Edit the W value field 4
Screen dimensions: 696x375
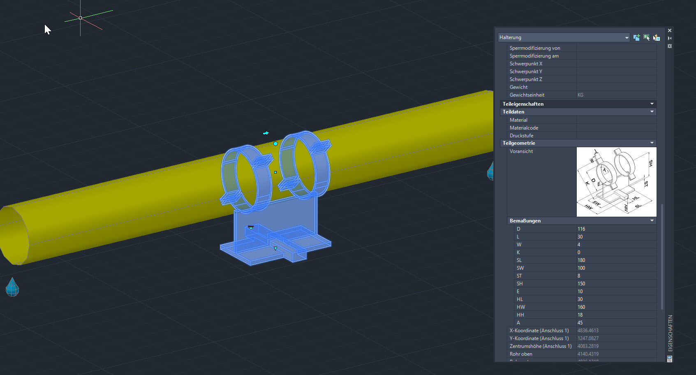616,245
